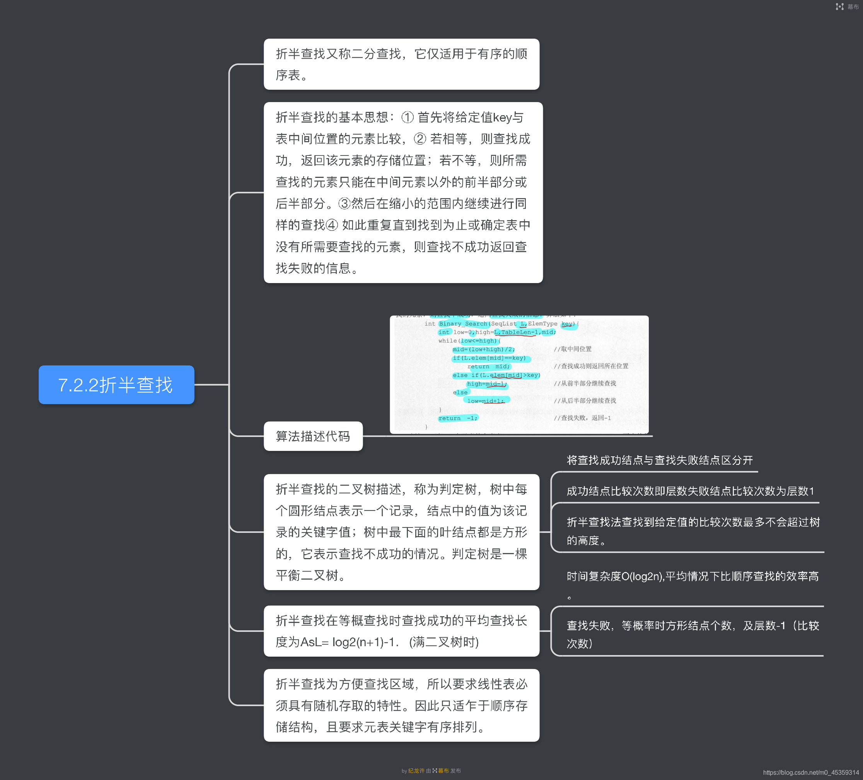Open the author link 纪龙许

416,771
